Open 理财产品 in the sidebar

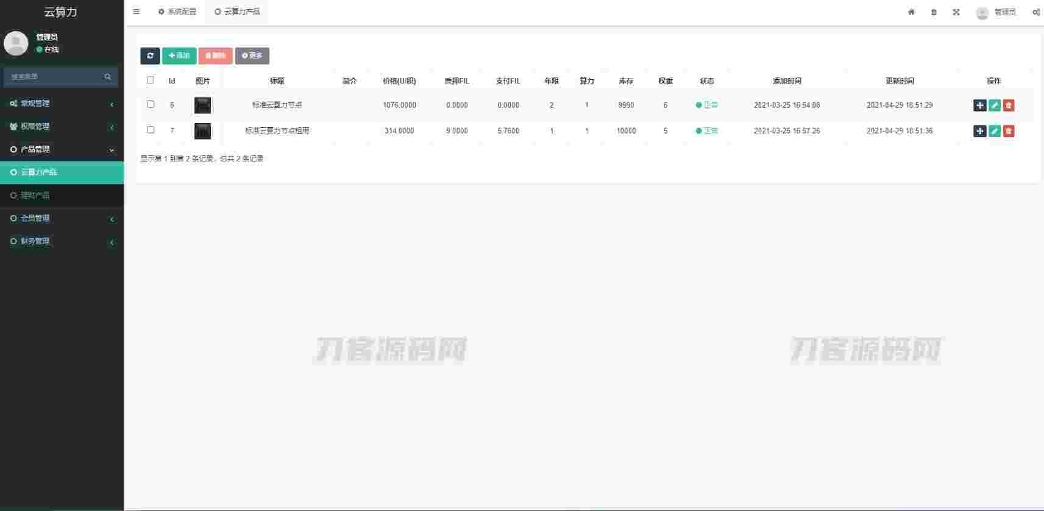(62, 196)
